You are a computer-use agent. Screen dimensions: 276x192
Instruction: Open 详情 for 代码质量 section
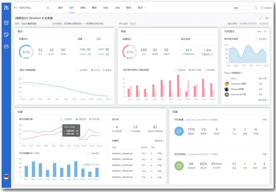(265, 120)
